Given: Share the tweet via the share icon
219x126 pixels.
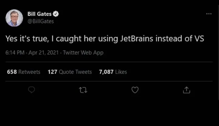Looking at the screenshot, I should [186, 90].
